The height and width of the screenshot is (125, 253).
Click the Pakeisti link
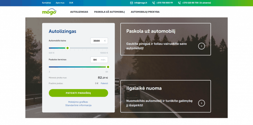(x=104, y=83)
